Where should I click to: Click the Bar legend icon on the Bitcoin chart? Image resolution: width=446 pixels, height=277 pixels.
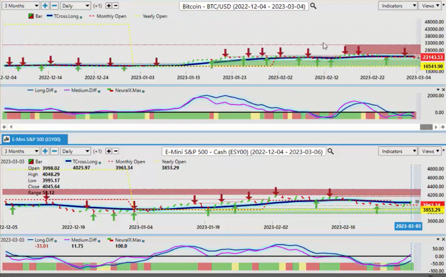[31, 16]
